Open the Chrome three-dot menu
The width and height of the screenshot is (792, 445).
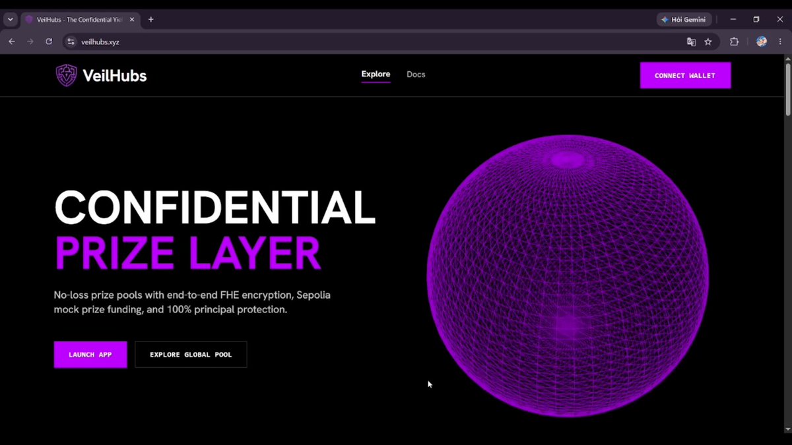[780, 42]
